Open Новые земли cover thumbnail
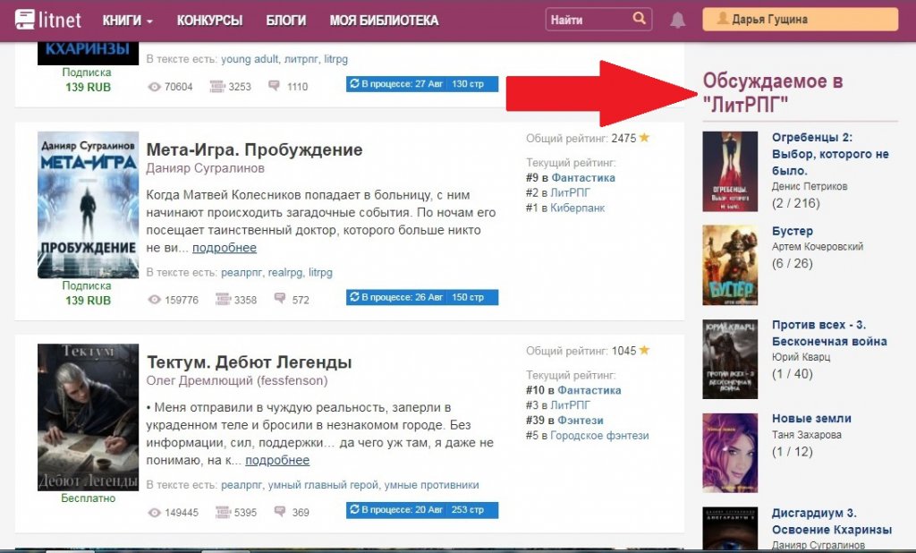Viewport: 916px width, 553px height. pyautogui.click(x=730, y=453)
